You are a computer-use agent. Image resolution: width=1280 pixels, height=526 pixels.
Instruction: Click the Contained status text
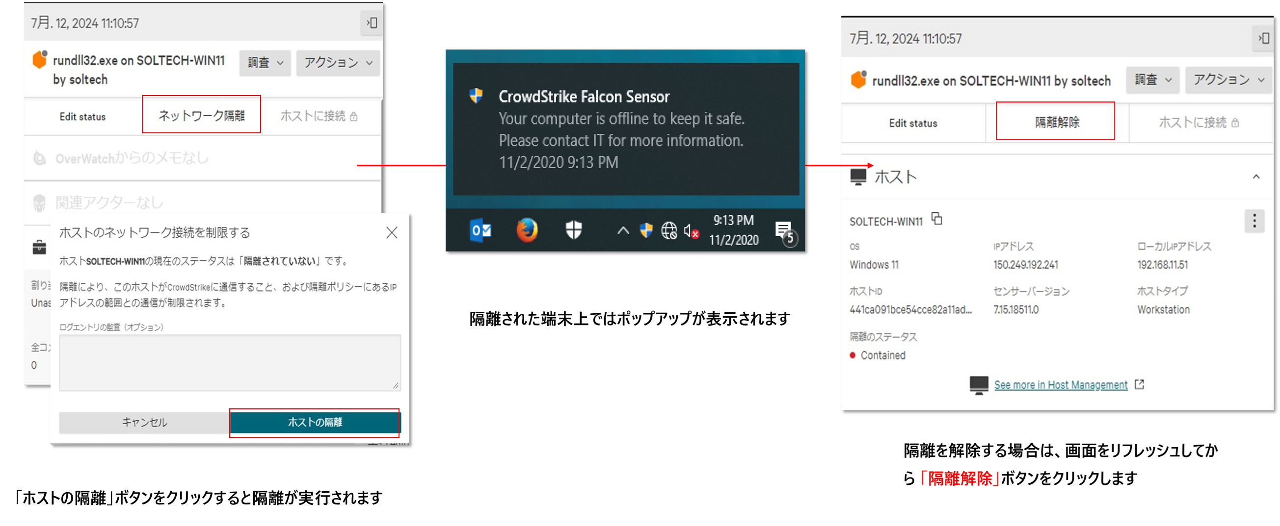882,355
